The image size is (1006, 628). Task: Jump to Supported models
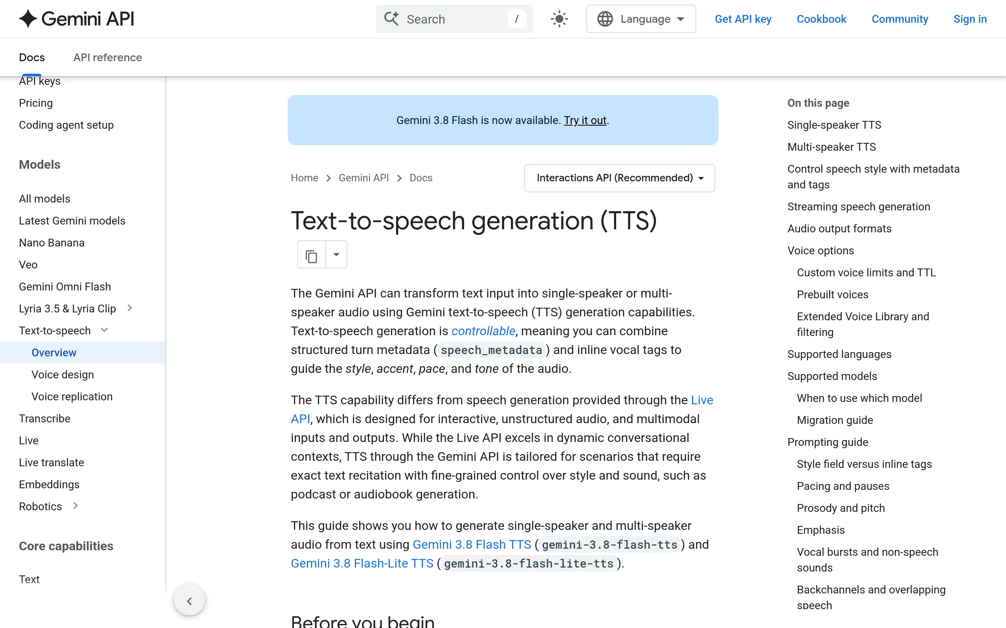[832, 376]
